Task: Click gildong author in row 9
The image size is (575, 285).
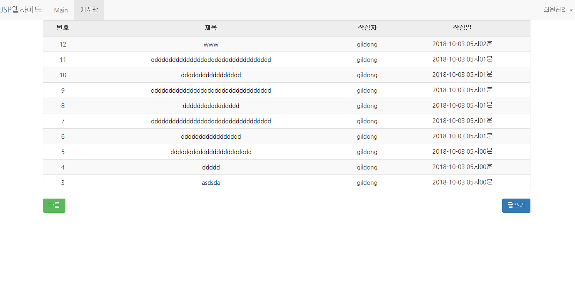Action: pyautogui.click(x=367, y=90)
